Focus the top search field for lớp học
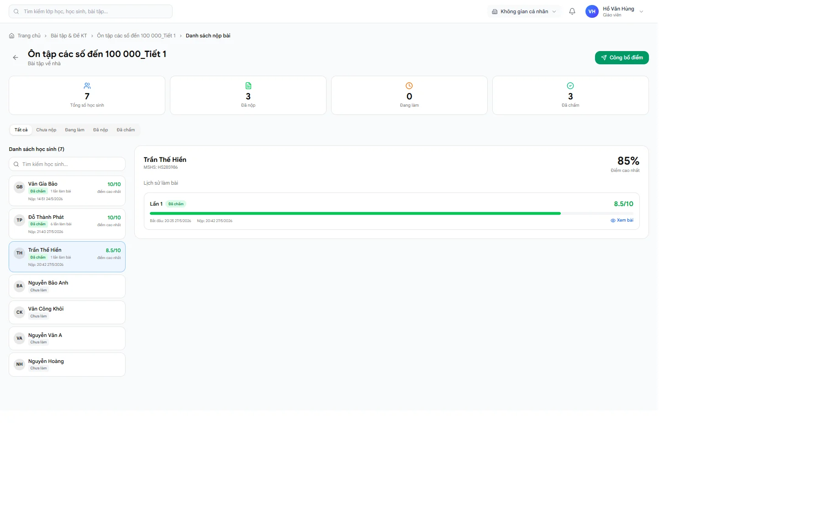Image resolution: width=822 pixels, height=513 pixels. [90, 11]
